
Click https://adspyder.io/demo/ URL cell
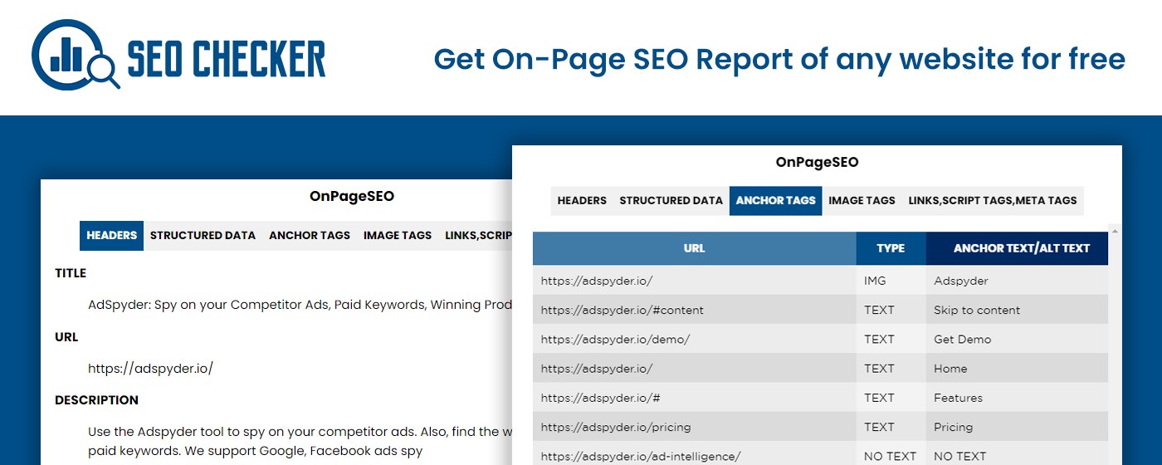695,339
